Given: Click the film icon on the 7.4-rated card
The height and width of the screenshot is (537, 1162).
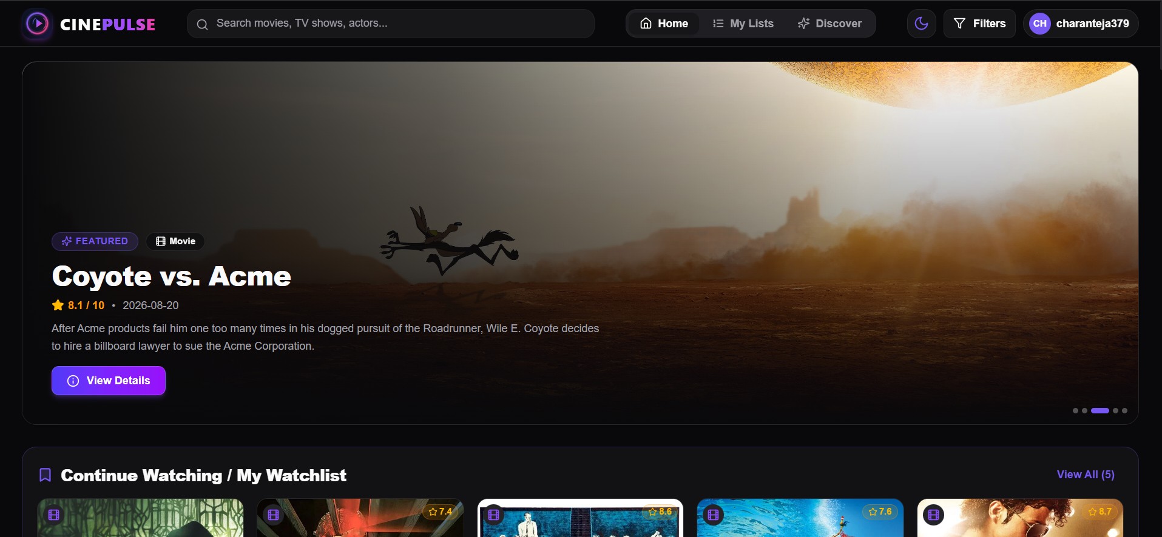Looking at the screenshot, I should click(x=274, y=515).
